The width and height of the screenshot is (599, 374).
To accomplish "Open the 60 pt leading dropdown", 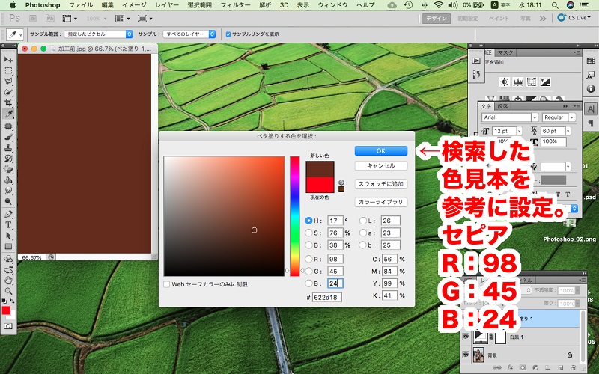I will click(568, 131).
